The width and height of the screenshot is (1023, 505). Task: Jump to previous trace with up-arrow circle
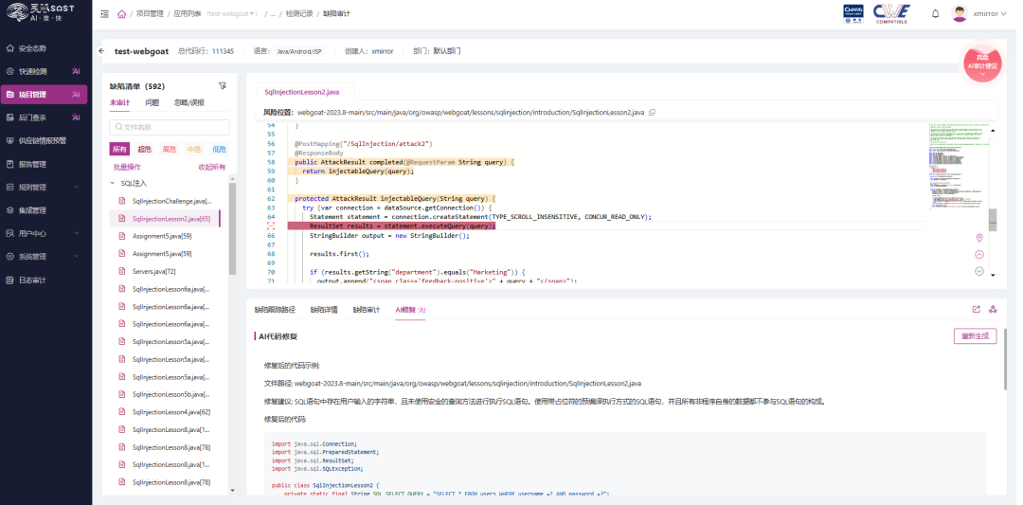pyautogui.click(x=978, y=255)
